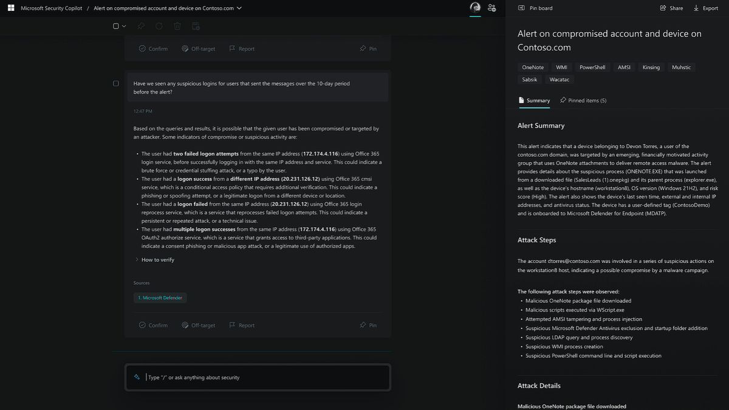
Task: Click Export in the pin board header
Action: (705, 9)
